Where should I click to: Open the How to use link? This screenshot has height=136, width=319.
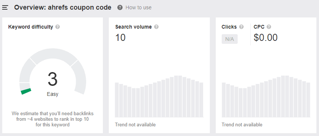(139, 8)
